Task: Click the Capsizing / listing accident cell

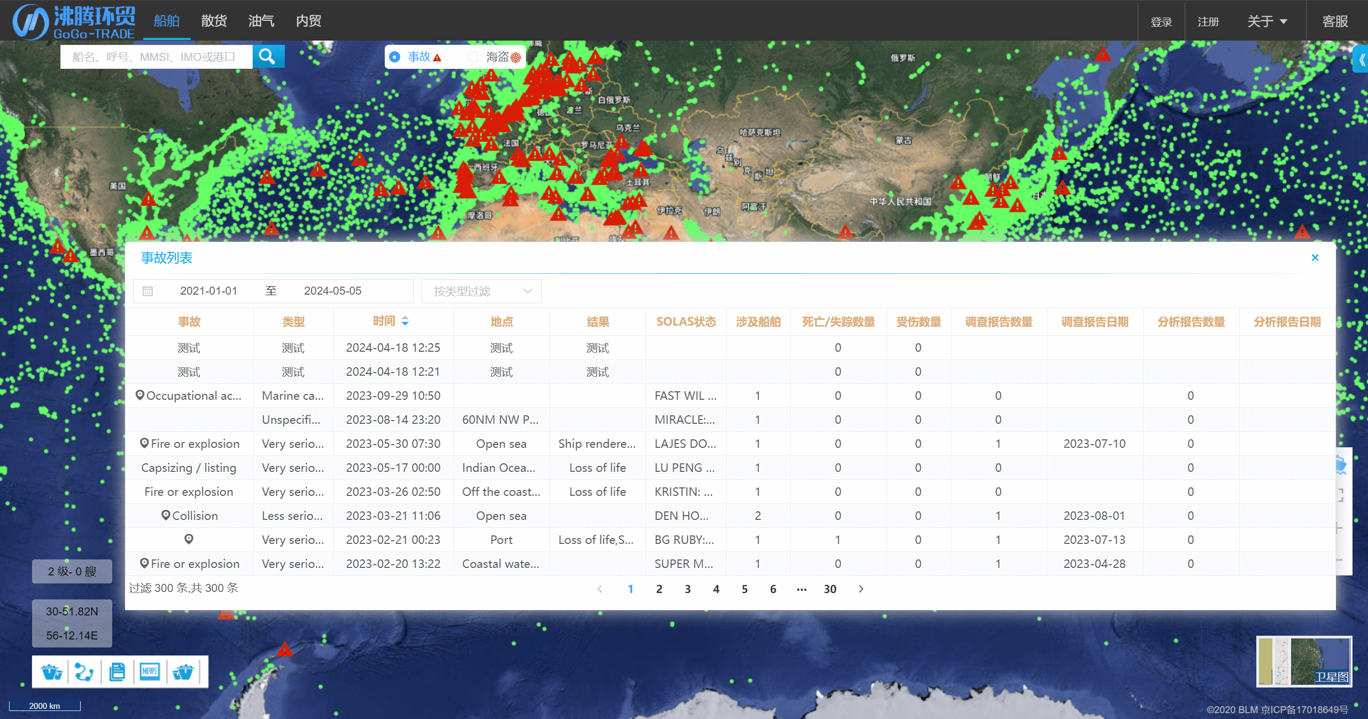Action: click(x=189, y=467)
